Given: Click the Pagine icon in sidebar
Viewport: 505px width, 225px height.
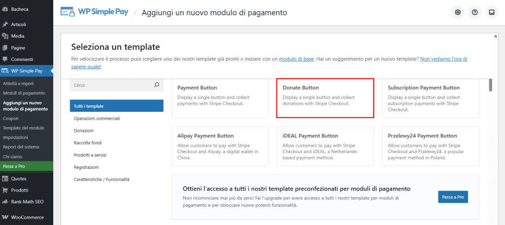Looking at the screenshot, I should [x=5, y=48].
